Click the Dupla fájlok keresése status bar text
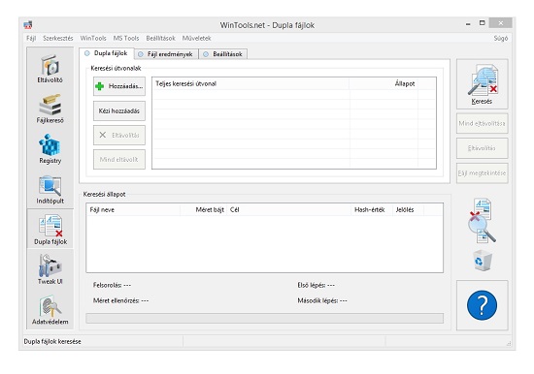The image size is (534, 374). [52, 341]
